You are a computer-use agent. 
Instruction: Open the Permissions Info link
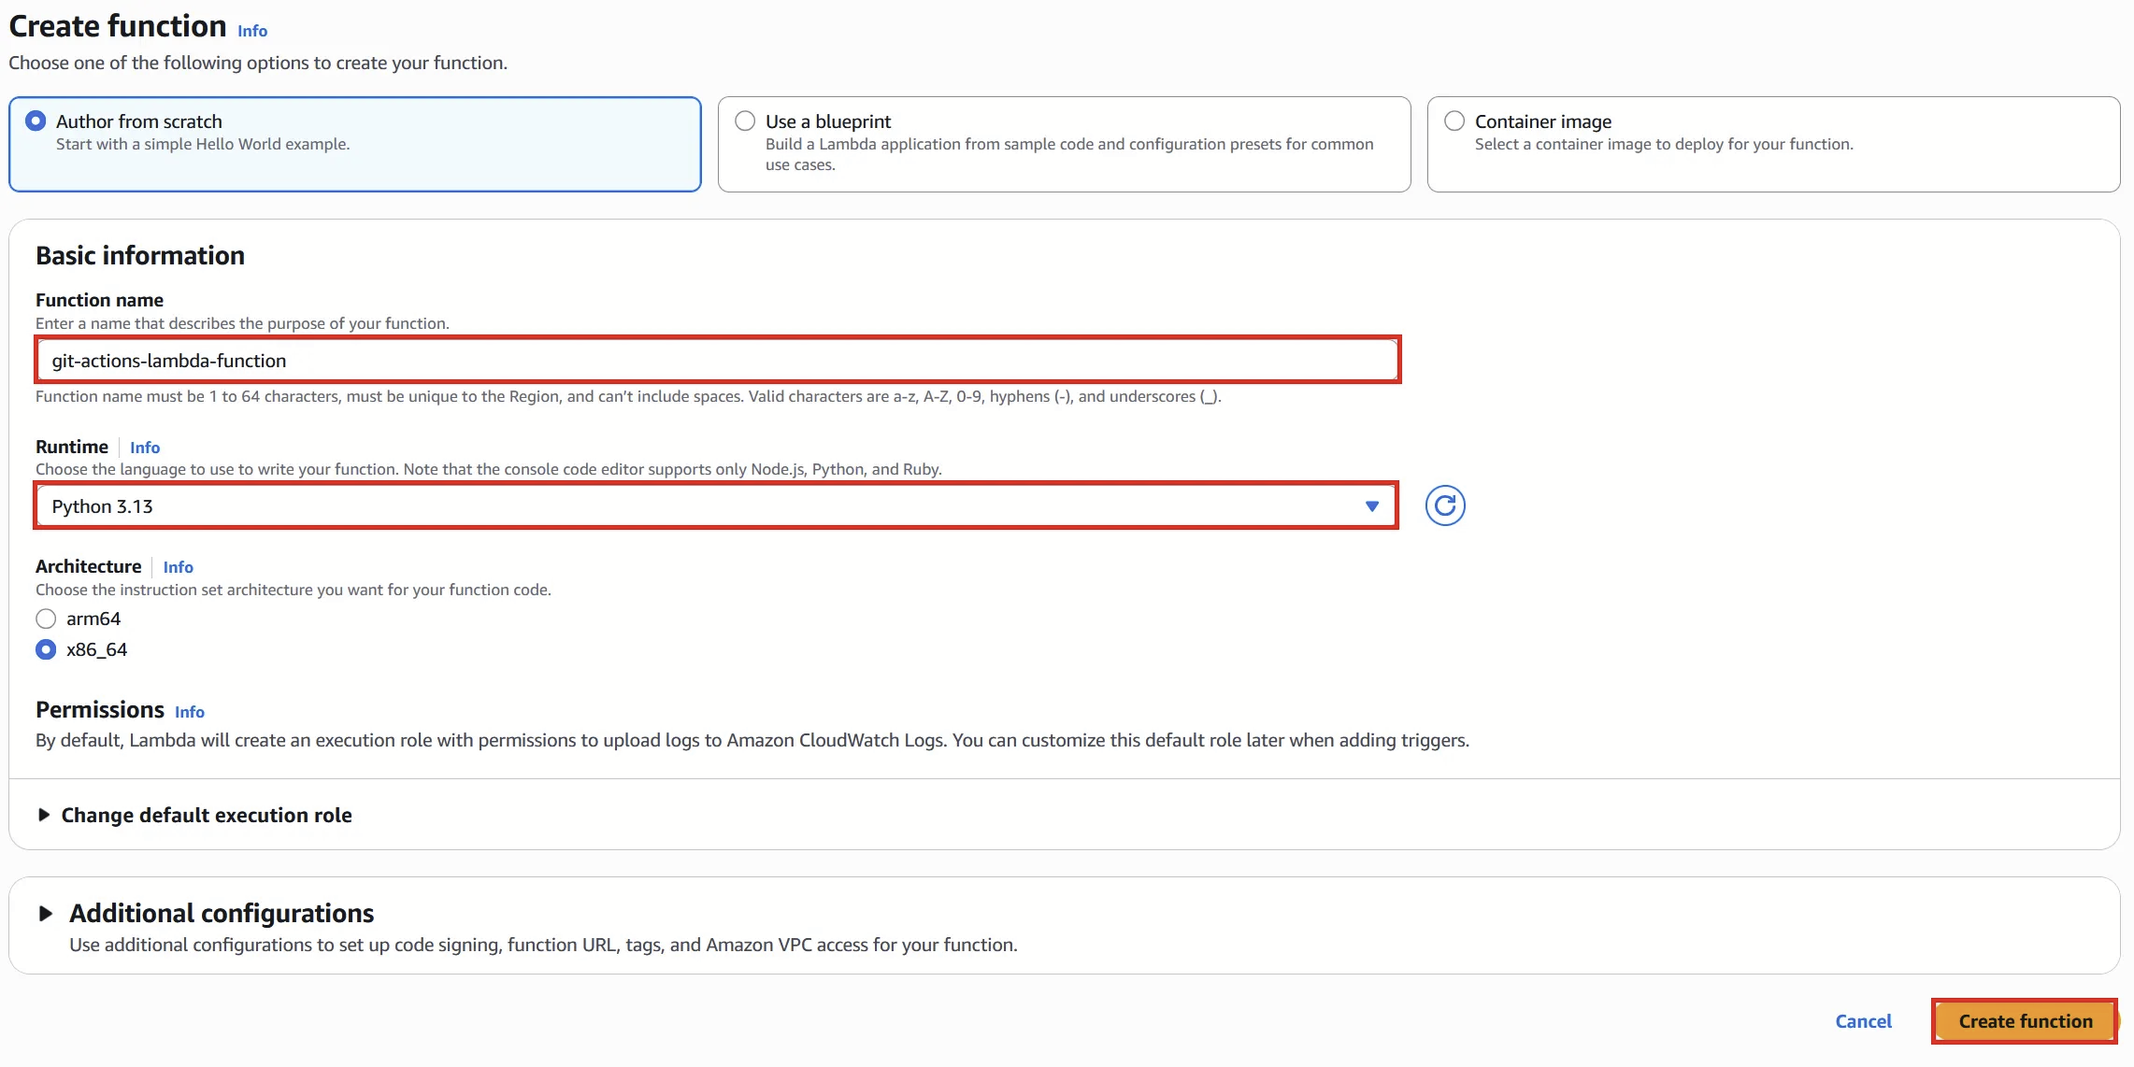point(189,712)
